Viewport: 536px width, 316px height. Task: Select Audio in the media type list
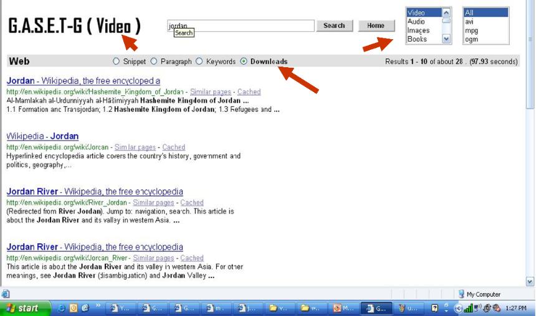[x=416, y=21]
